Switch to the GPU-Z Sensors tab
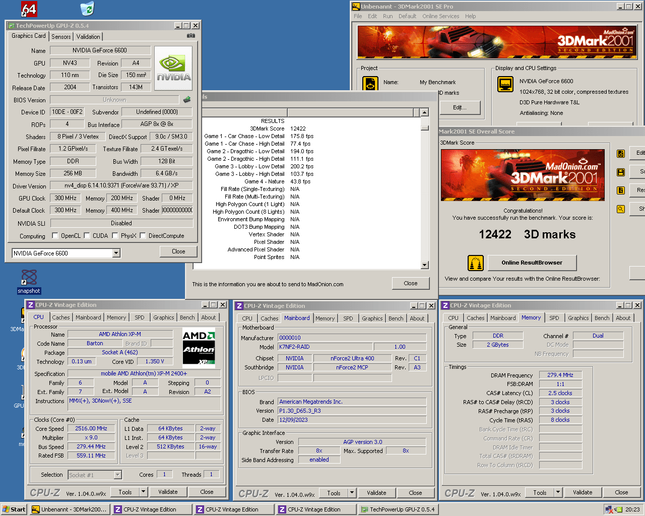The width and height of the screenshot is (645, 516). pyautogui.click(x=61, y=37)
